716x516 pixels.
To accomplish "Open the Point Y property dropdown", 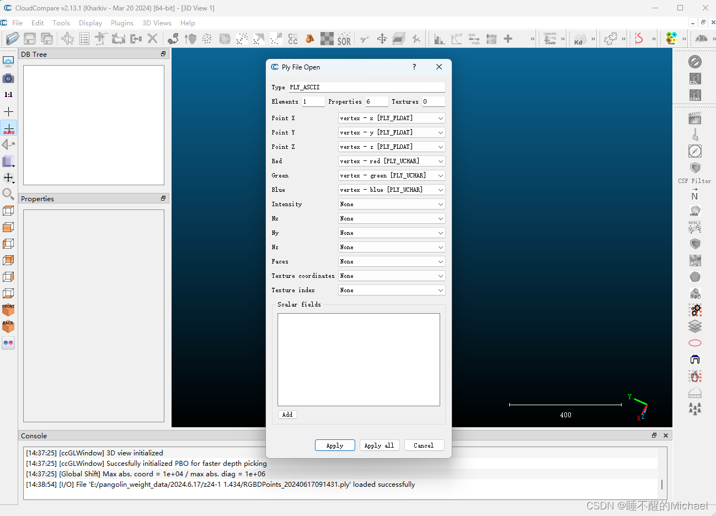I will (x=392, y=132).
